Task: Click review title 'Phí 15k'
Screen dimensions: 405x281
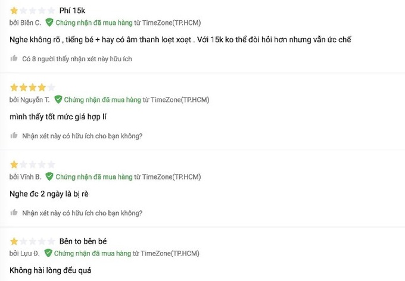Action: click(x=72, y=11)
